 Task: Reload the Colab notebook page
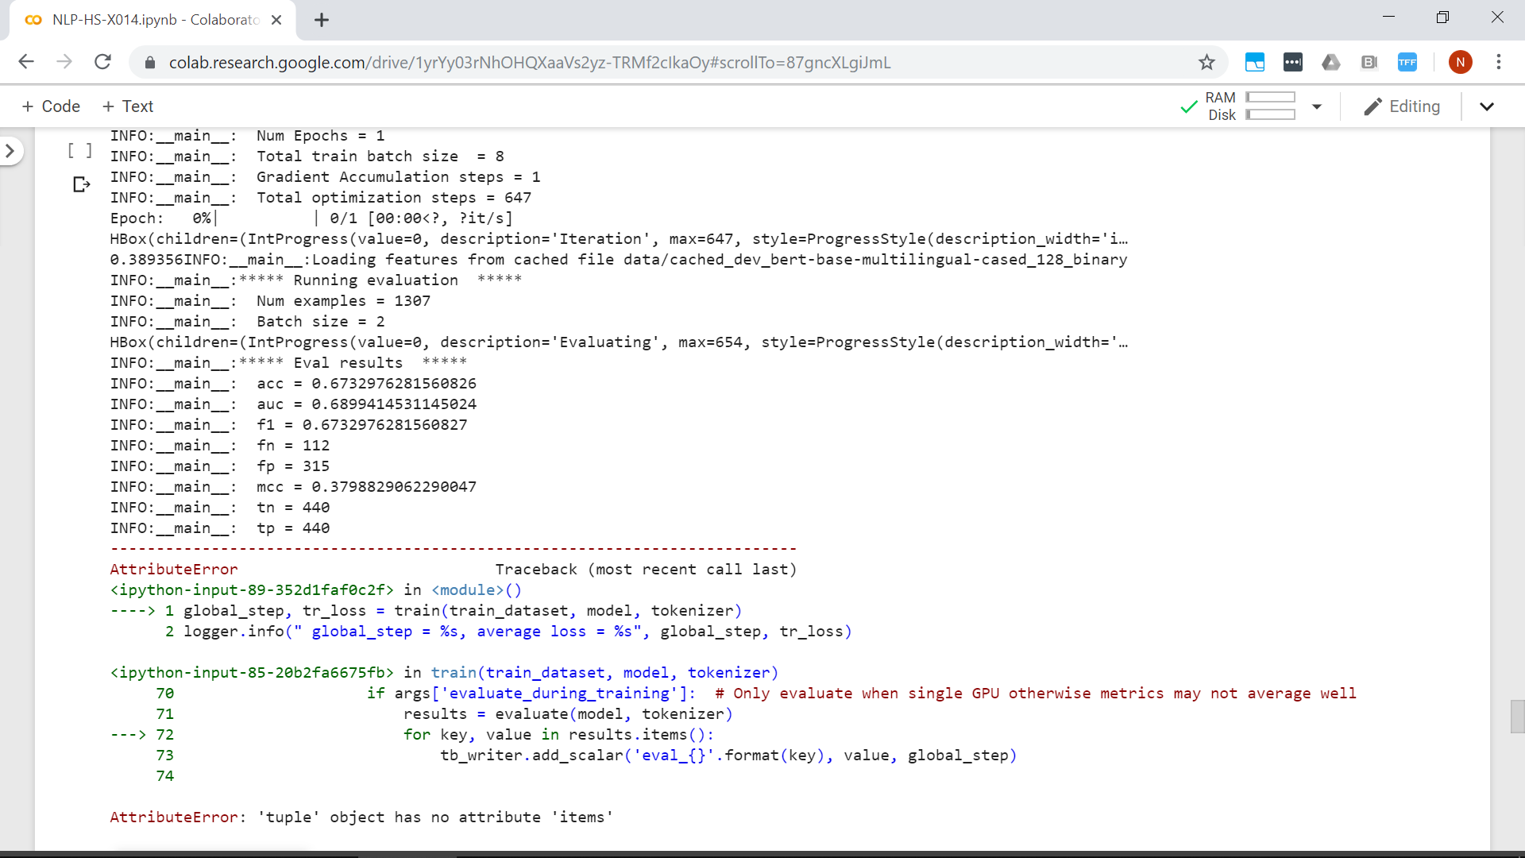pyautogui.click(x=102, y=62)
